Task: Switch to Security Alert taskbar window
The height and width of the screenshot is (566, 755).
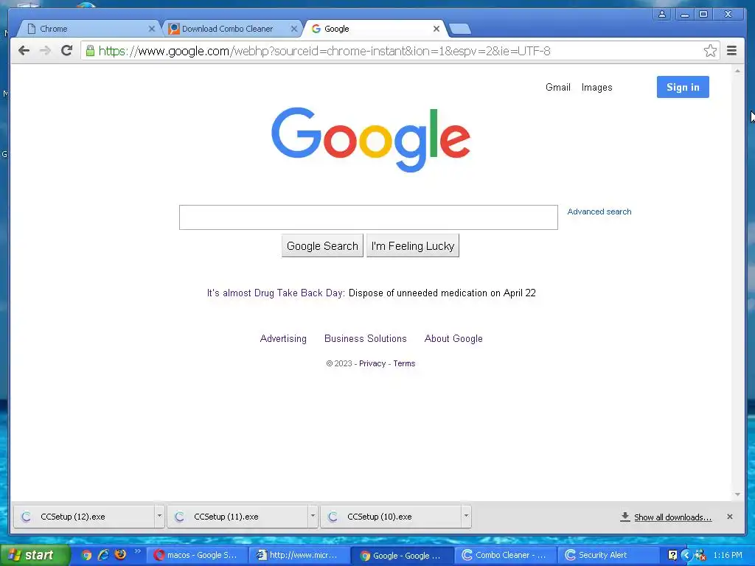Action: click(608, 555)
